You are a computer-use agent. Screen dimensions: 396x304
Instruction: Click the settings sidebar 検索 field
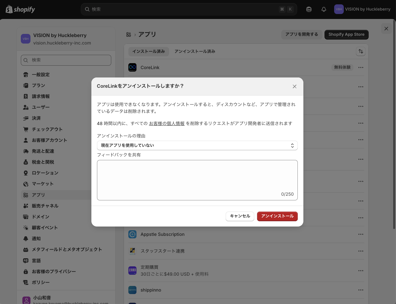[66, 60]
